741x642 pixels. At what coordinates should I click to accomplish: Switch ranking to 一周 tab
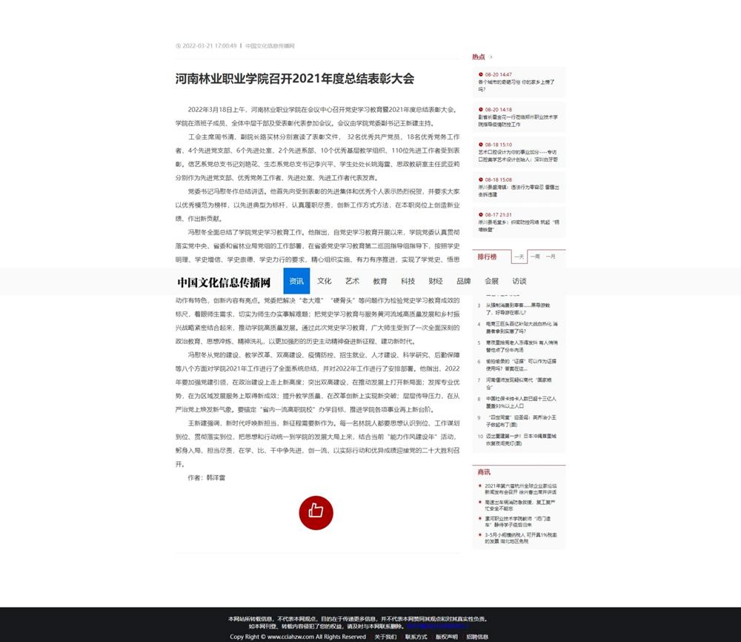[x=535, y=257]
